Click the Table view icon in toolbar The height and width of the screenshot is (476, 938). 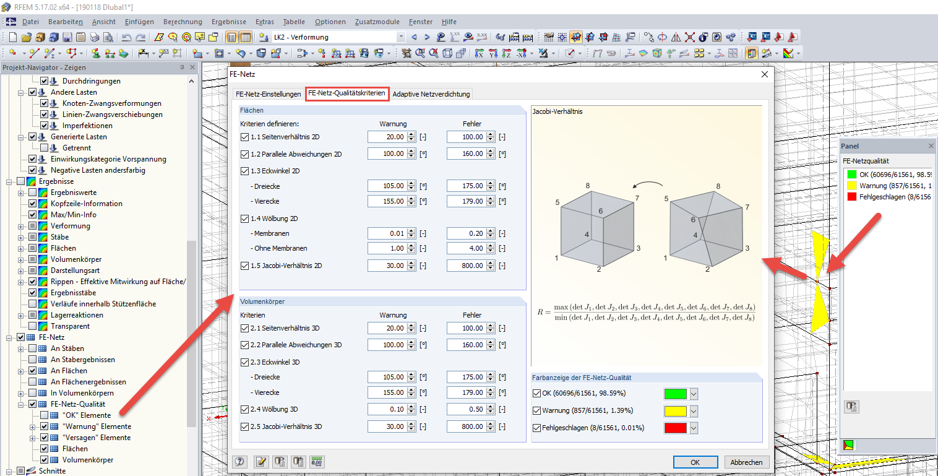(x=246, y=37)
